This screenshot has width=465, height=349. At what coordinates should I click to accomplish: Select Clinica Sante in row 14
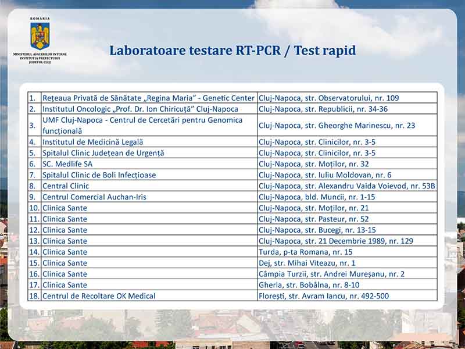pos(65,252)
